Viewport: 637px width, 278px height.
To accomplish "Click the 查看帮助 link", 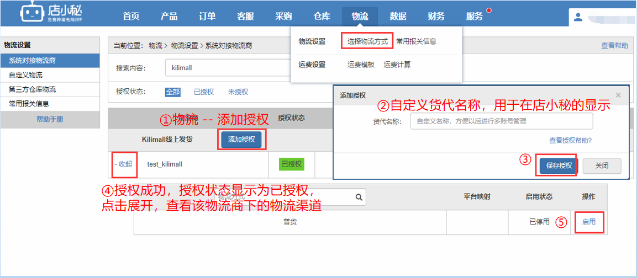I will (x=614, y=45).
